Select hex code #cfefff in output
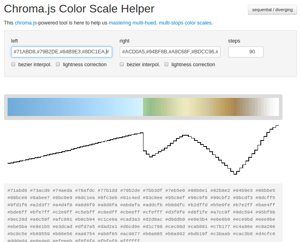The height and width of the screenshot is (242, 301). tap(153, 212)
